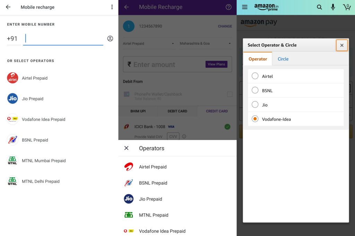
Task: Tap the Airtel logo in left list
Action: click(12, 78)
